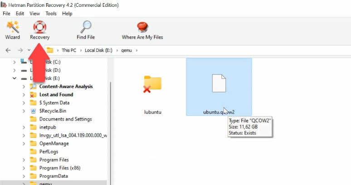Open the Find File search tool
This screenshot has width=351, height=185.
point(86,30)
